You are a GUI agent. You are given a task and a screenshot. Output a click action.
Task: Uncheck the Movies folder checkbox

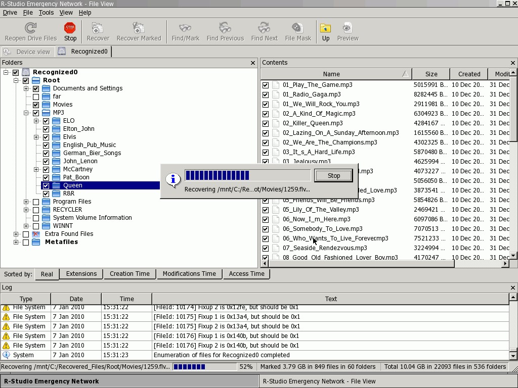(36, 105)
